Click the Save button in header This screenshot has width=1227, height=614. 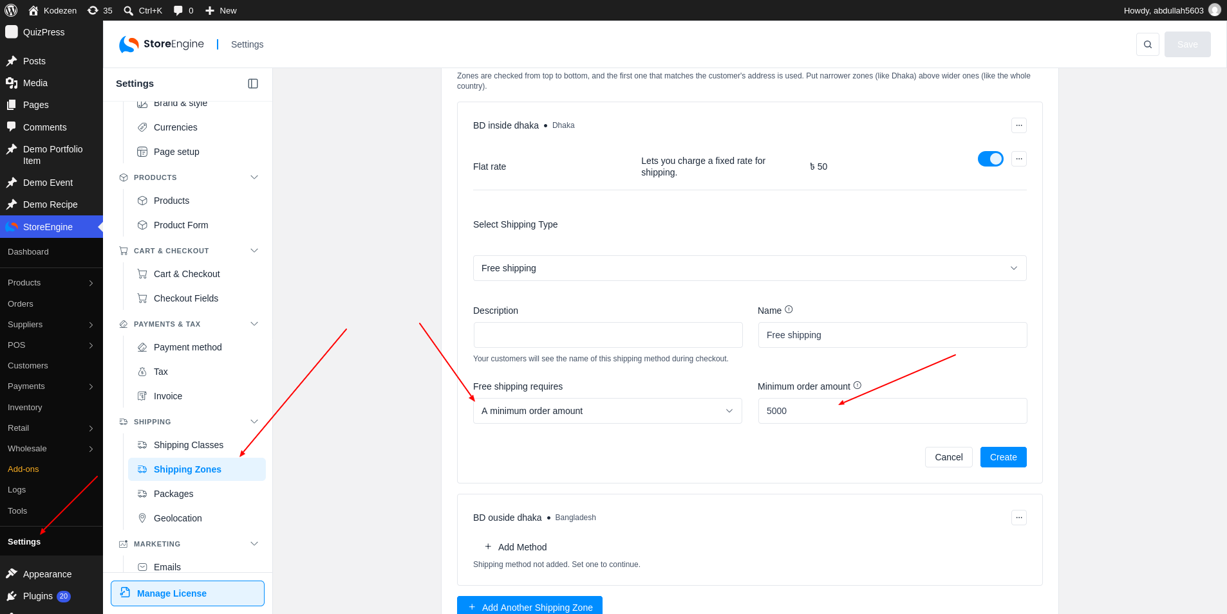click(x=1188, y=44)
